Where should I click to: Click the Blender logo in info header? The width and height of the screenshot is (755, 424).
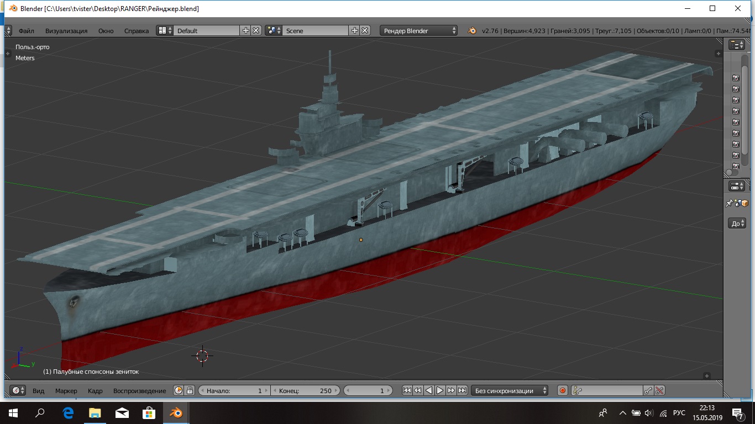[471, 31]
